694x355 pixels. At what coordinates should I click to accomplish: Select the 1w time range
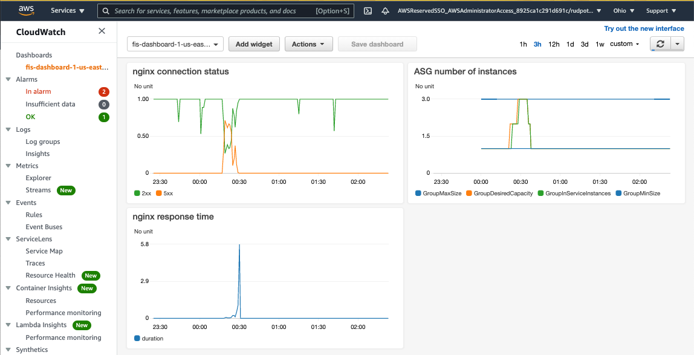[x=600, y=44]
